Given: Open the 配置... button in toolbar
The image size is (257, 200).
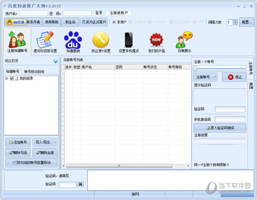Looking at the screenshot, I should [x=247, y=22].
